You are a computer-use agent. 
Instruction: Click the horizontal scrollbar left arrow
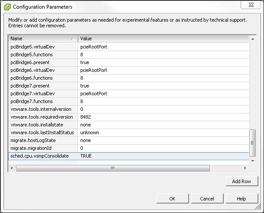(12, 168)
